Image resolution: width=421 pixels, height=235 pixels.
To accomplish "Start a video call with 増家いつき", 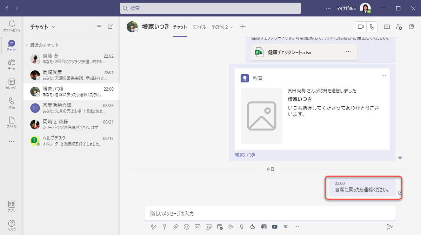I will [361, 27].
